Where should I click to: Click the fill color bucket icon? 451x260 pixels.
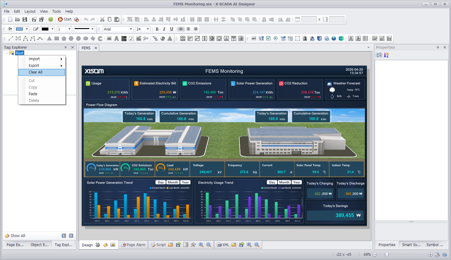10,29
